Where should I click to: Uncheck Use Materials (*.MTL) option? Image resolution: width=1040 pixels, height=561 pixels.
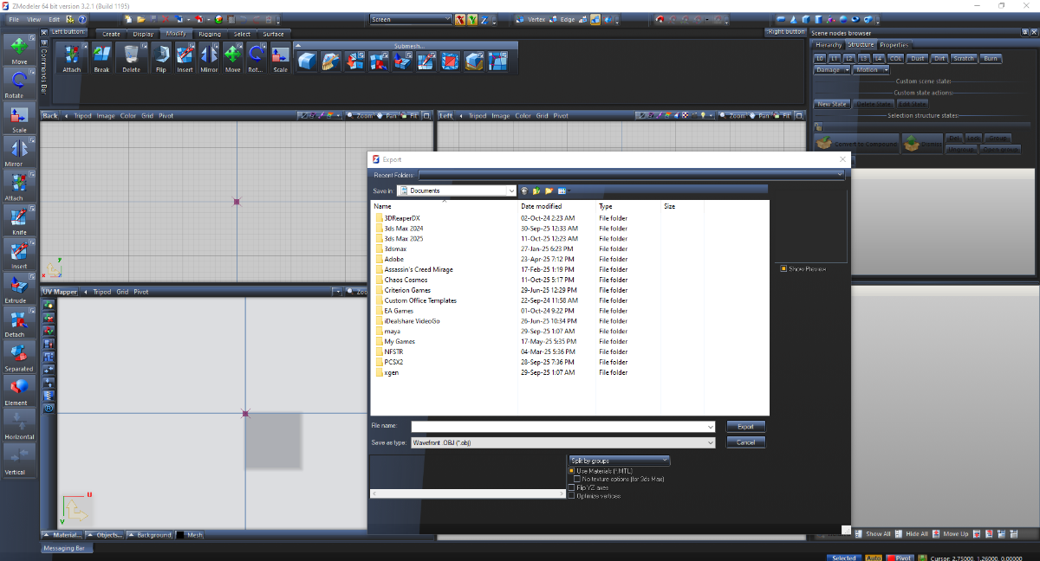(x=572, y=471)
